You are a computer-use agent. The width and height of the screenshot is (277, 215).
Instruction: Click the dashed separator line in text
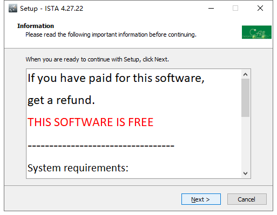pos(101,145)
